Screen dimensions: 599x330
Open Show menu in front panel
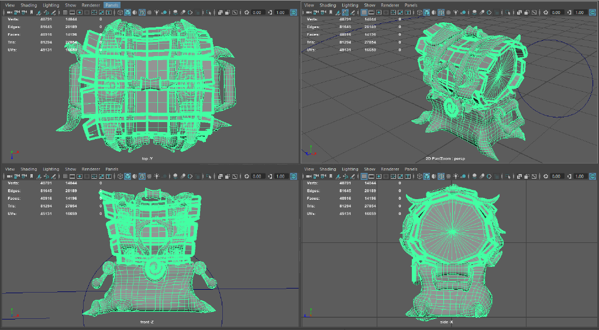[70, 169]
